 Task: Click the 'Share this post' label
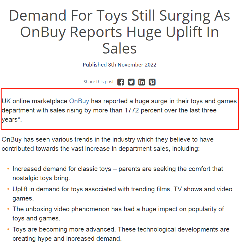(98, 82)
